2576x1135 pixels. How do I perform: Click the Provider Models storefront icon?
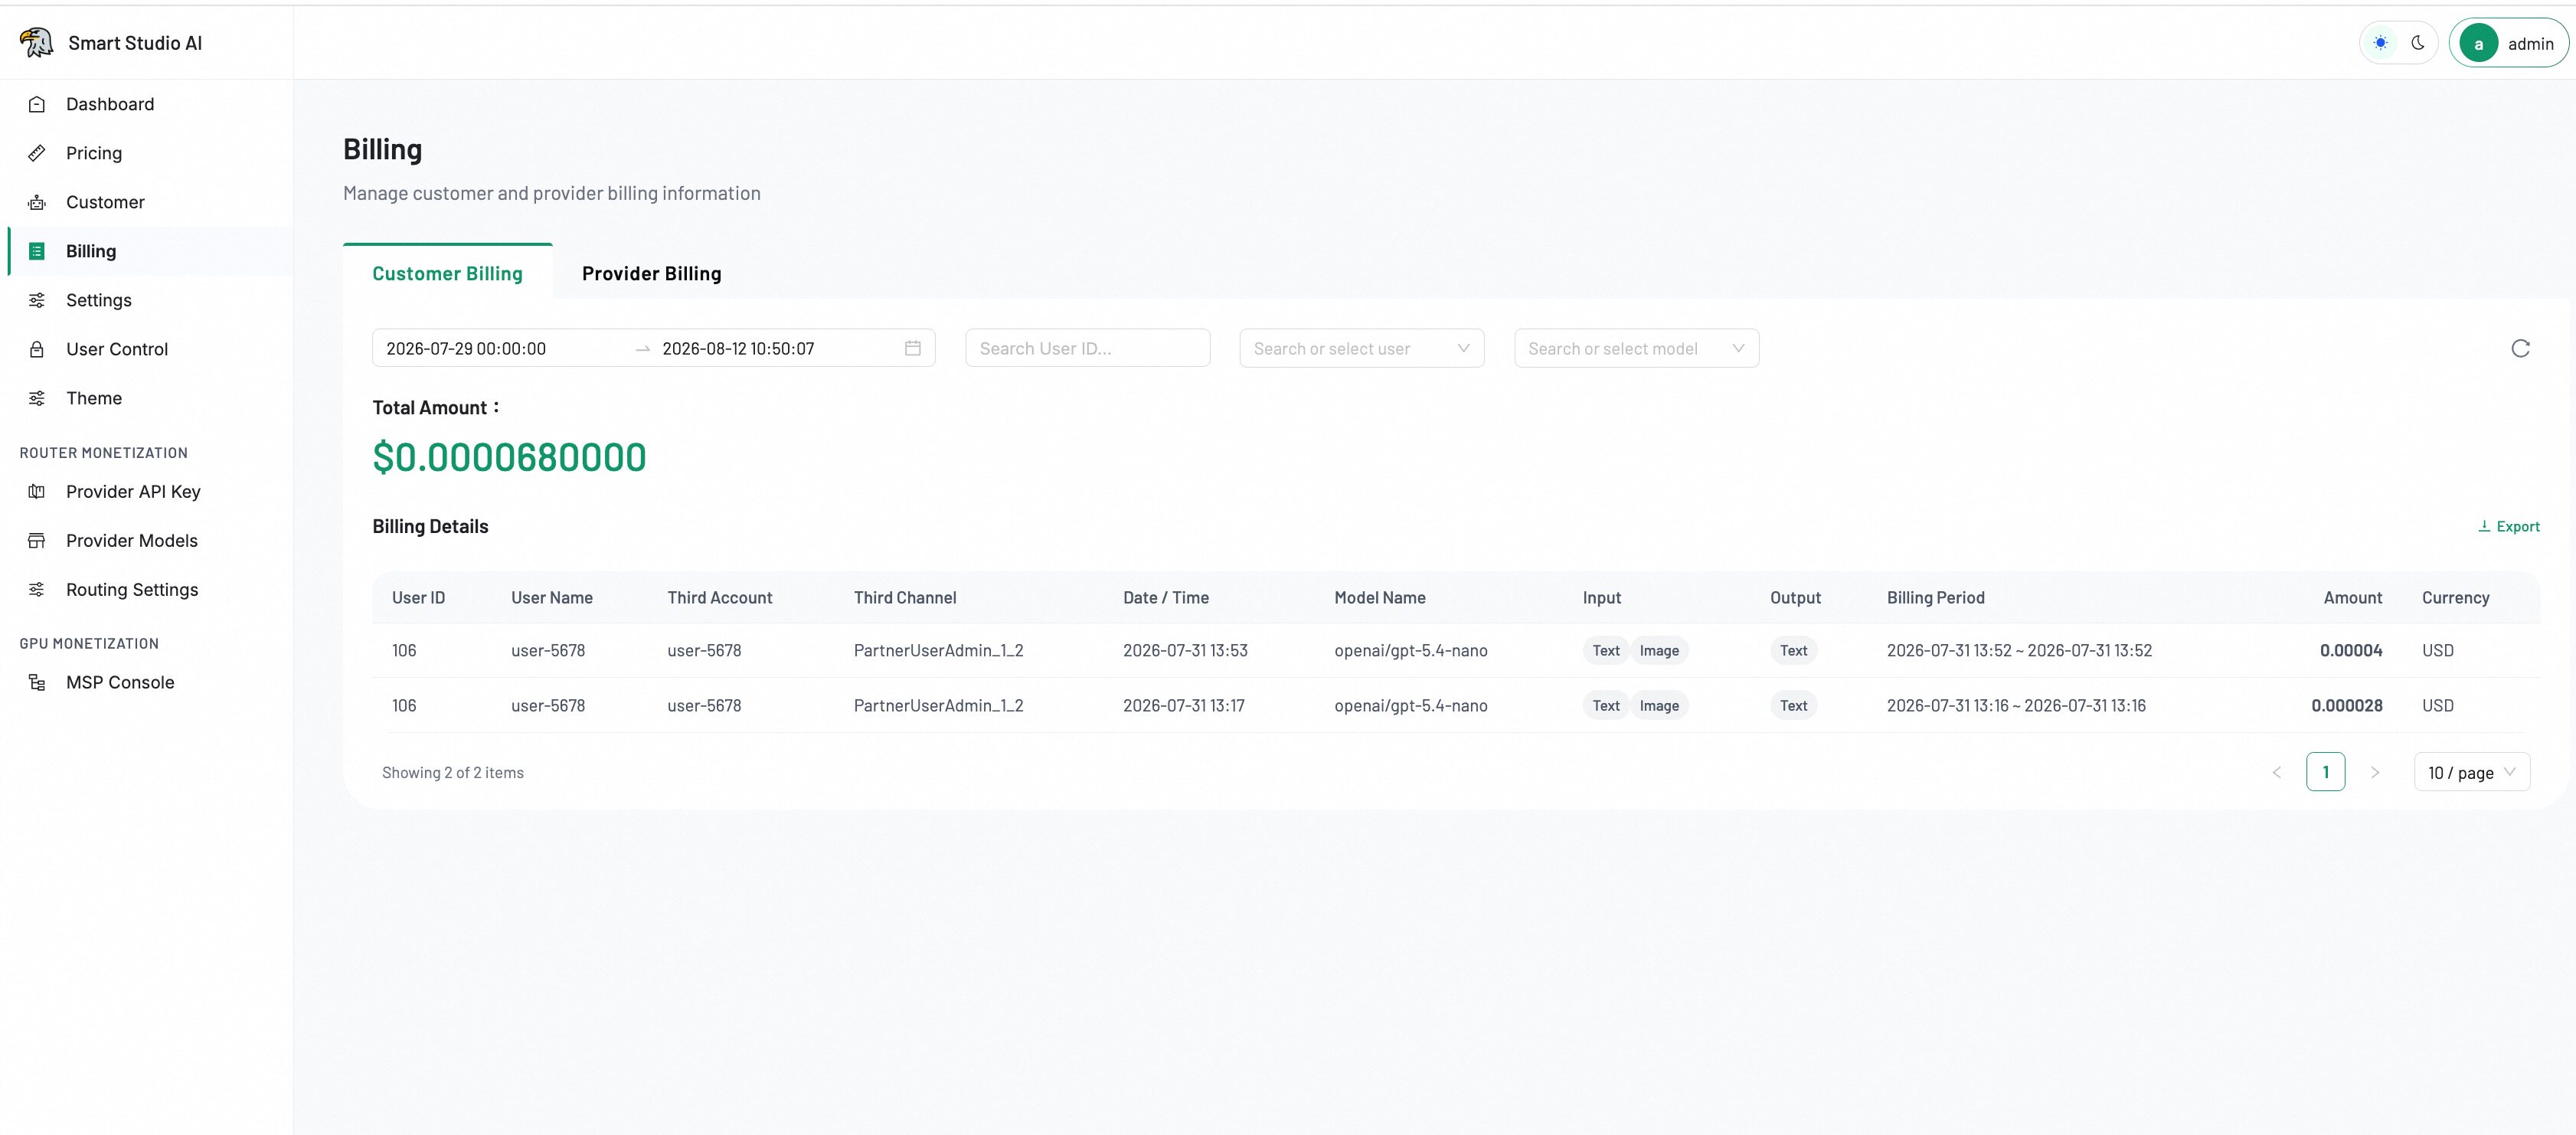[x=37, y=540]
